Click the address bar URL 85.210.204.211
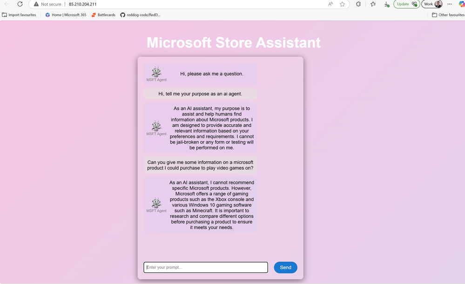 click(82, 4)
